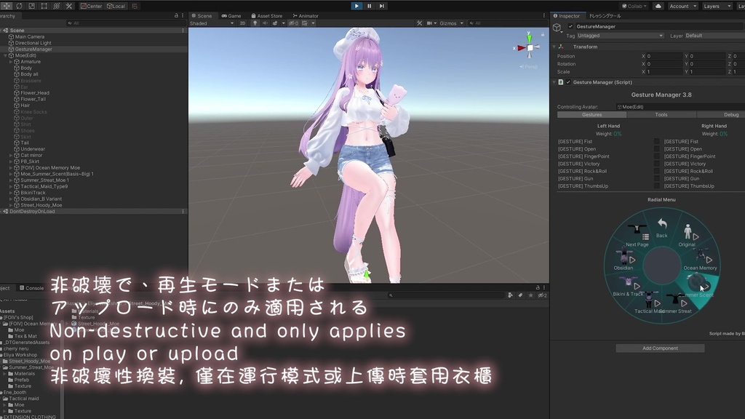Pause the editor playback

(369, 6)
